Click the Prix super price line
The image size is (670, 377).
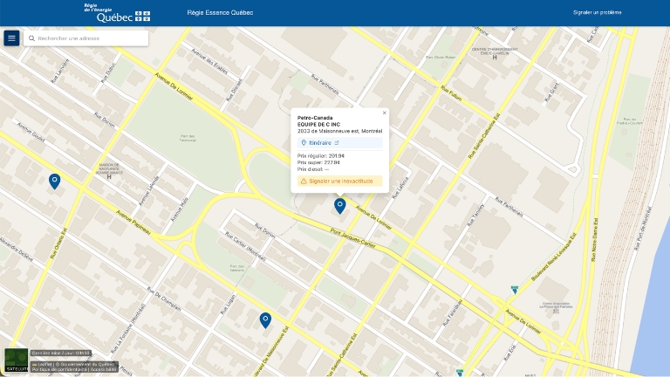(x=318, y=162)
